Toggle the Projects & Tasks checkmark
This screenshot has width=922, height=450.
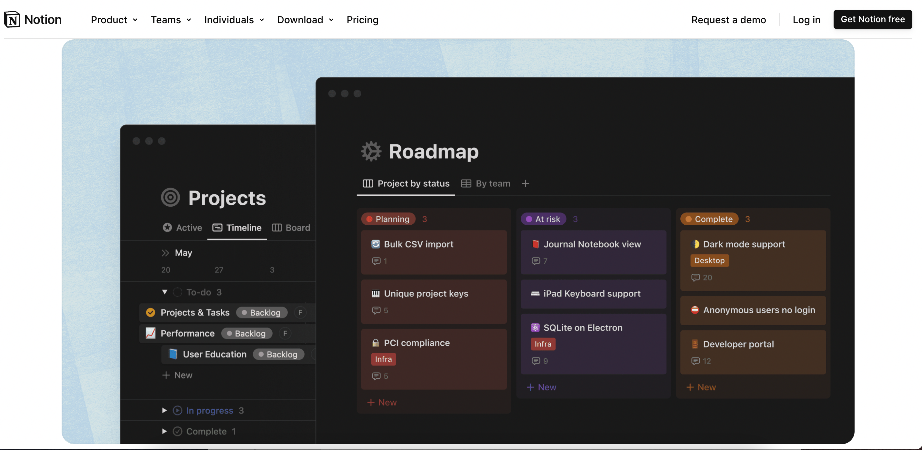click(x=151, y=313)
